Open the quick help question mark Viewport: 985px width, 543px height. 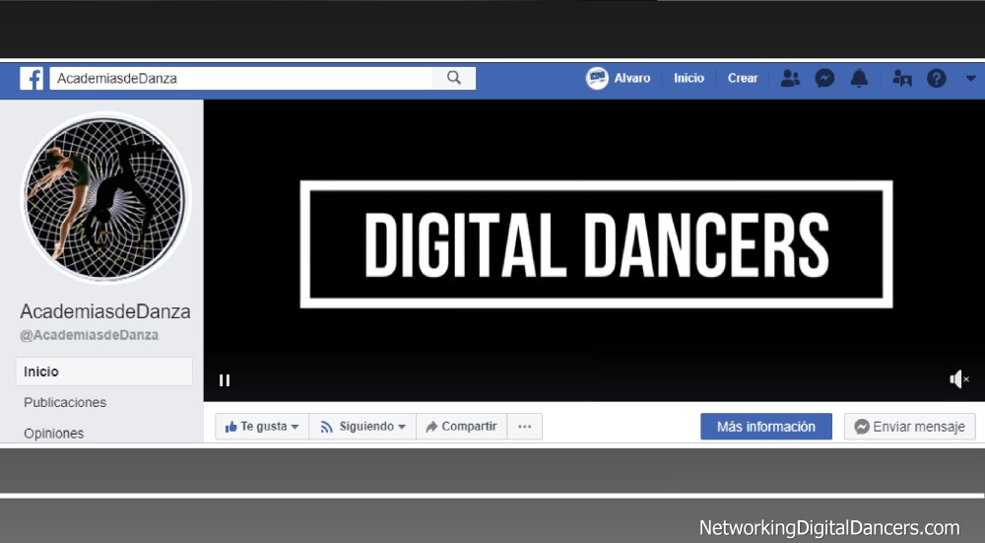pos(937,79)
